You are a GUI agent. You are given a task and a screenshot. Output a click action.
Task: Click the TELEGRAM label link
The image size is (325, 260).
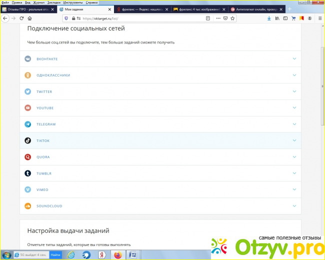[46, 124]
